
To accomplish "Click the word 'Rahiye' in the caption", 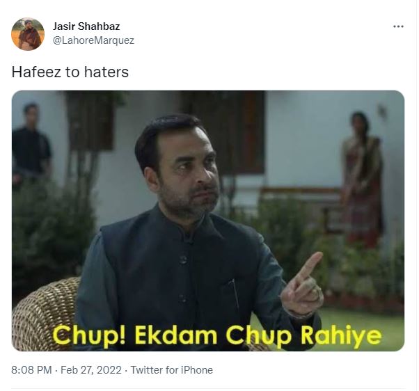I will tap(341, 336).
